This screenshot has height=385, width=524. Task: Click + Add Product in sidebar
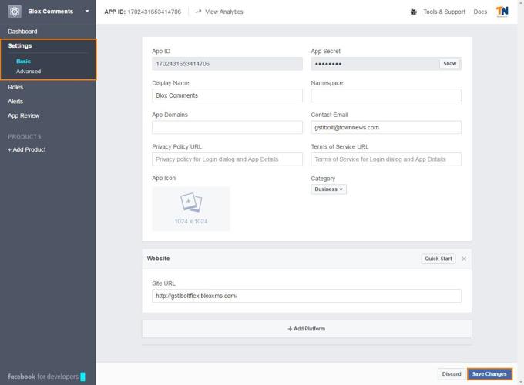pos(27,149)
